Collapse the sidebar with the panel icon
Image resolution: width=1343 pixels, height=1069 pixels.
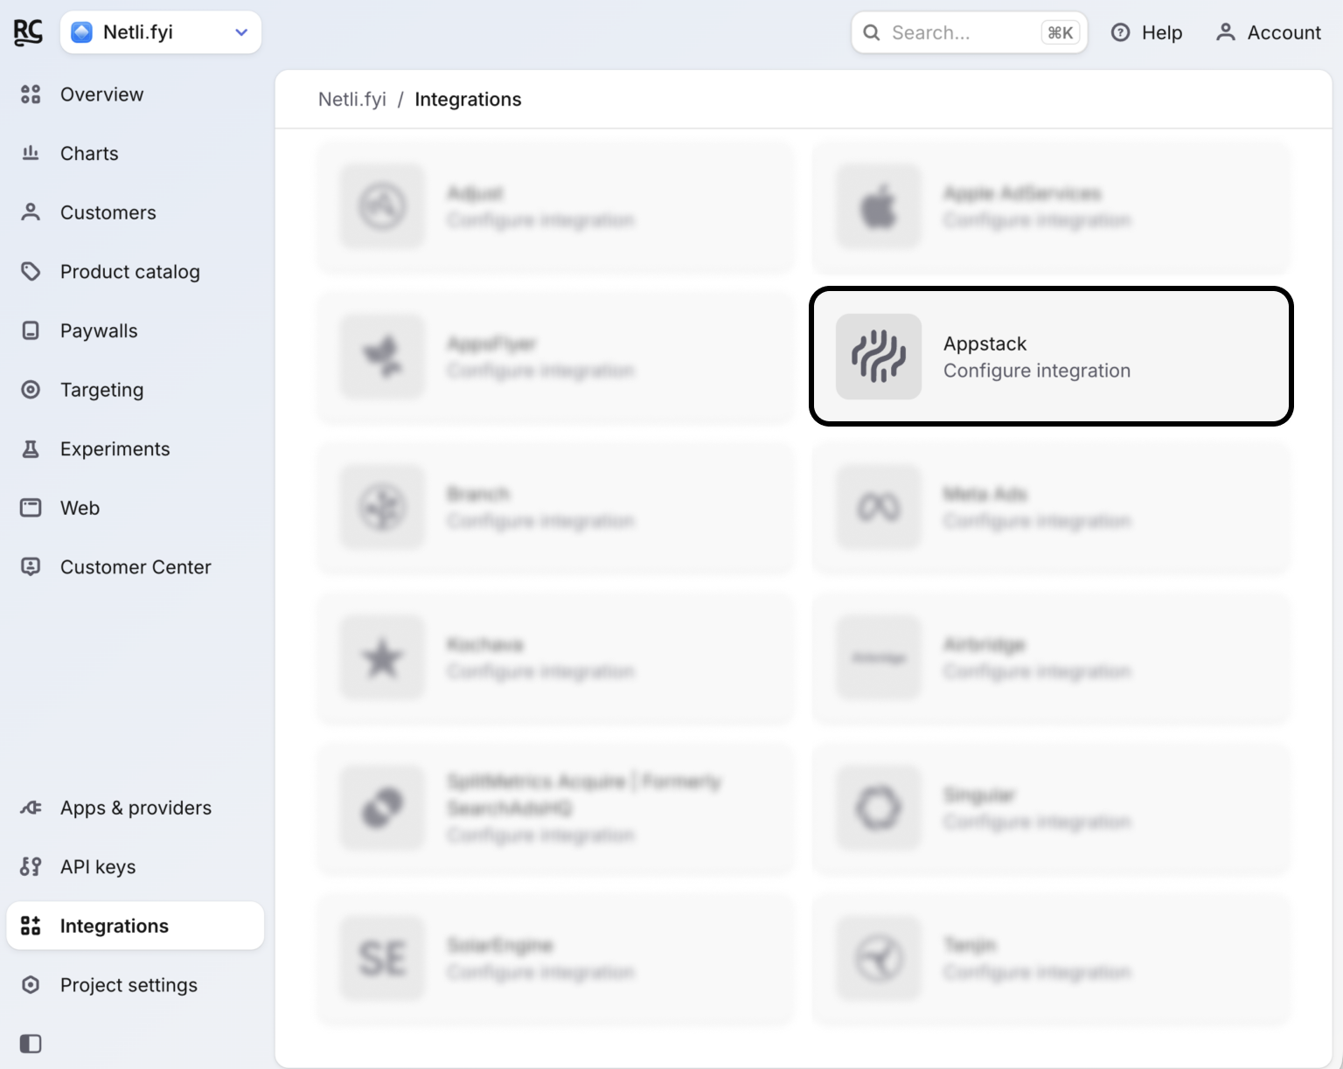(31, 1044)
